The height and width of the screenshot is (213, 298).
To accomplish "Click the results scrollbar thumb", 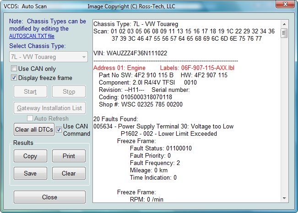I will (284, 33).
